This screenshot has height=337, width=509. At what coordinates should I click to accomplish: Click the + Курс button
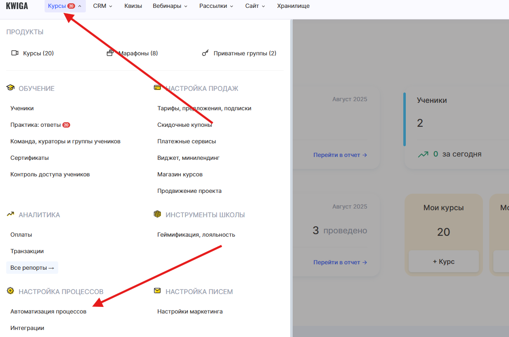click(x=443, y=261)
